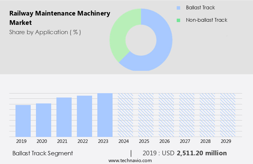Select the hatched 2027 forecast bar
The image size is (253, 164).
[187, 115]
